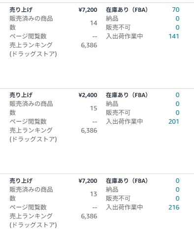The width and height of the screenshot is (194, 240).
Task: Open second row's 販売不可 count 0 link
Action: coord(177,113)
